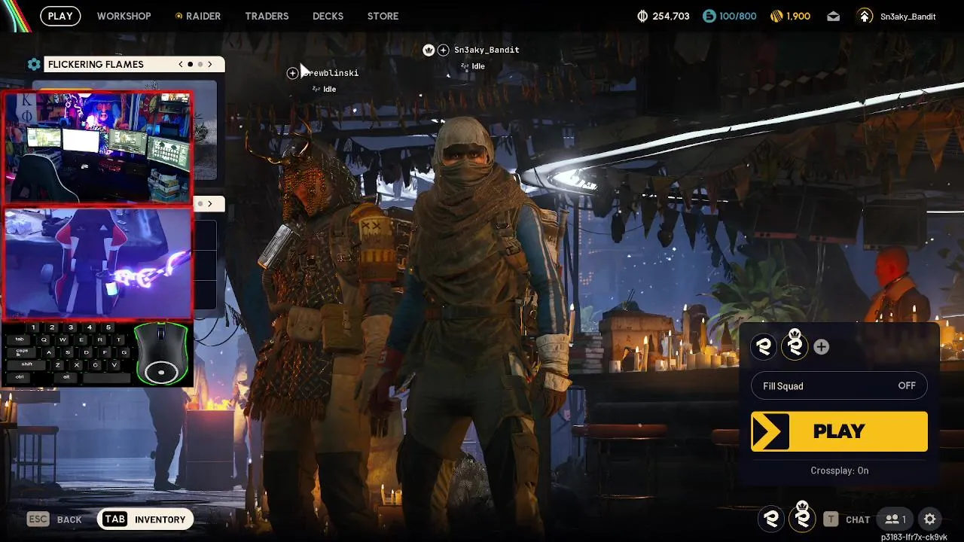The image size is (964, 542).
Task: Click crowned squad leader avatar in Play panel
Action: coord(795,346)
